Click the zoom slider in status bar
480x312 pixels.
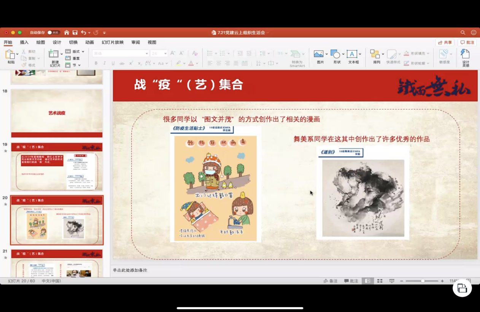click(x=422, y=281)
